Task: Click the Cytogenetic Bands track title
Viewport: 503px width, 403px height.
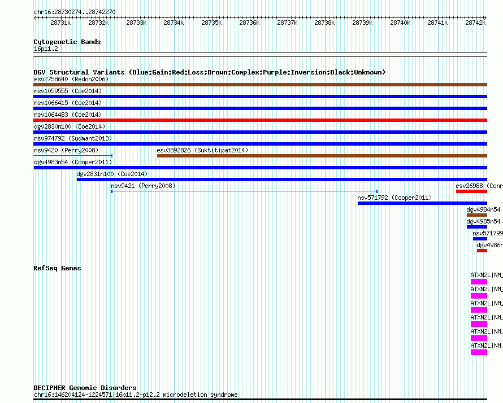Action: [67, 42]
